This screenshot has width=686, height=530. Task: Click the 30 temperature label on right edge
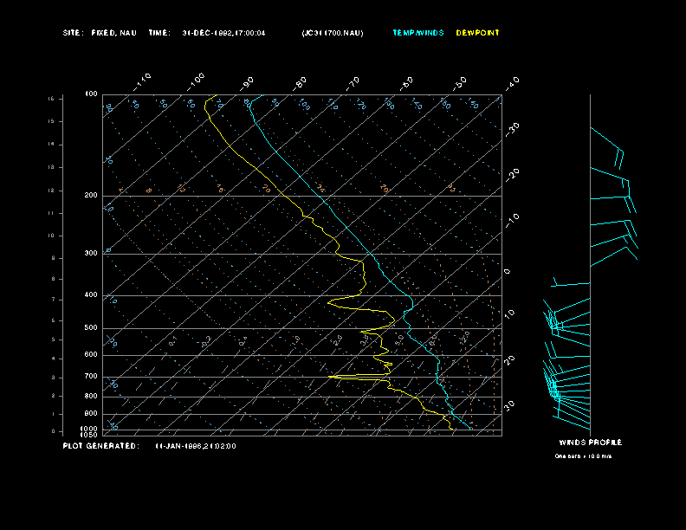click(510, 404)
